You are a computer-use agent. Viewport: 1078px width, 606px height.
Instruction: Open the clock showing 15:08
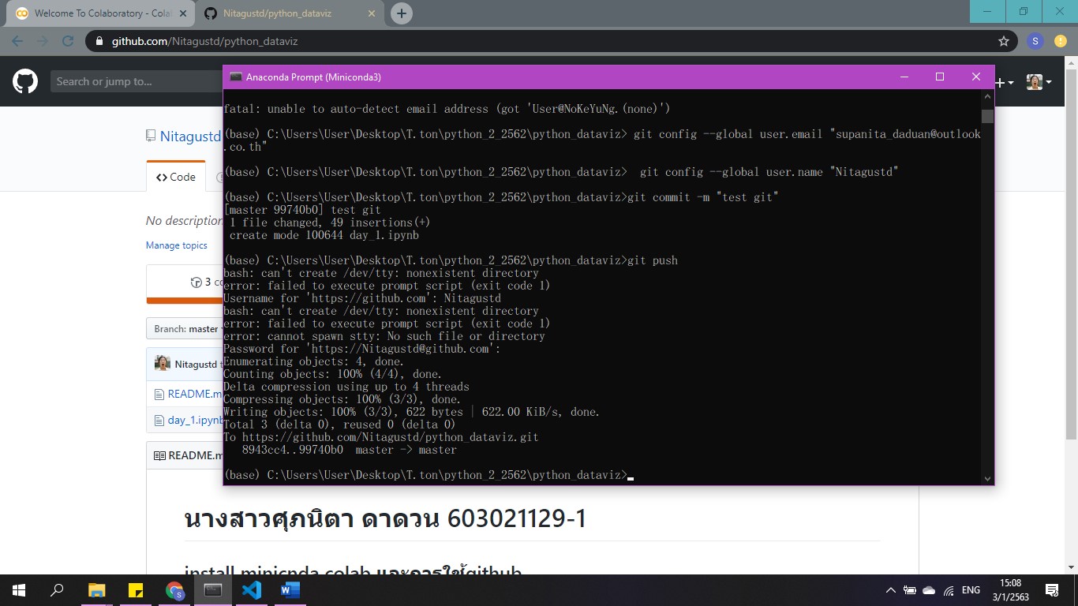click(x=1011, y=590)
